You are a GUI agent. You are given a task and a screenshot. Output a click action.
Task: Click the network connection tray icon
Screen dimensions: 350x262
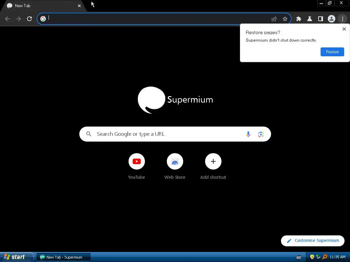pos(318,257)
